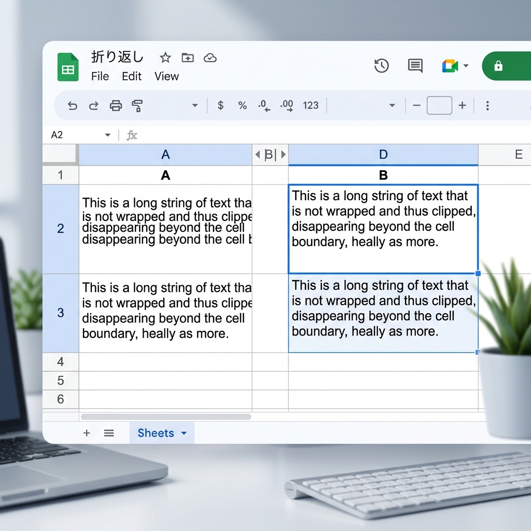
Task: Select column D header
Action: click(x=383, y=155)
